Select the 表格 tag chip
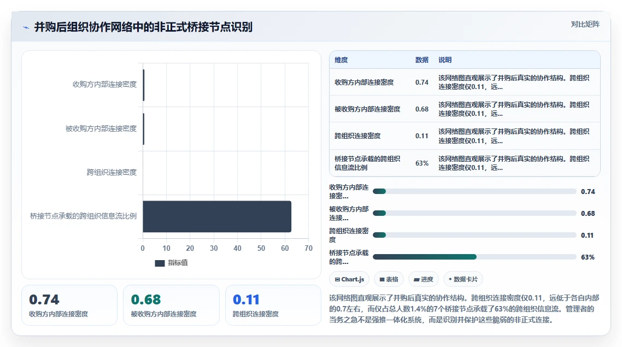Image resolution: width=622 pixels, height=347 pixels. tap(389, 279)
